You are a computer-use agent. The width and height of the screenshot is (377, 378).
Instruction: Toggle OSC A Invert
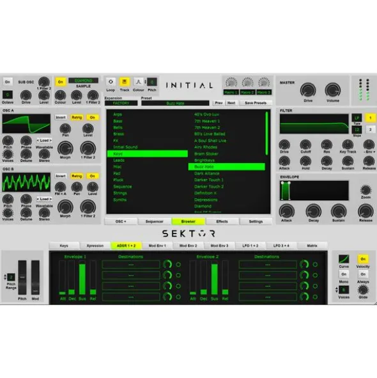coord(61,118)
